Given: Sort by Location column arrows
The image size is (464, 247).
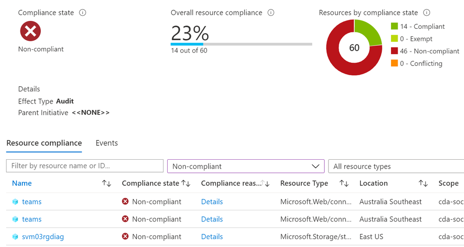Looking at the screenshot, I should [423, 183].
